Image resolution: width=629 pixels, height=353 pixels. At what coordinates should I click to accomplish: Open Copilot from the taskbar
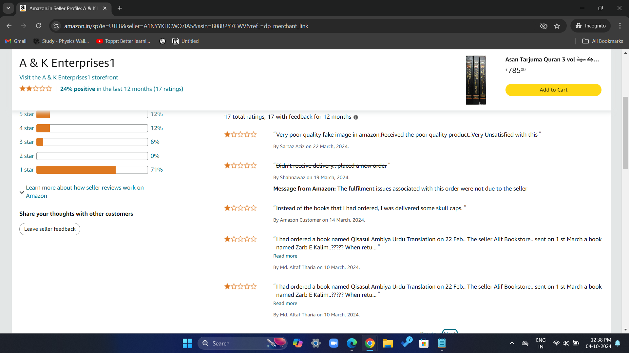point(297,343)
